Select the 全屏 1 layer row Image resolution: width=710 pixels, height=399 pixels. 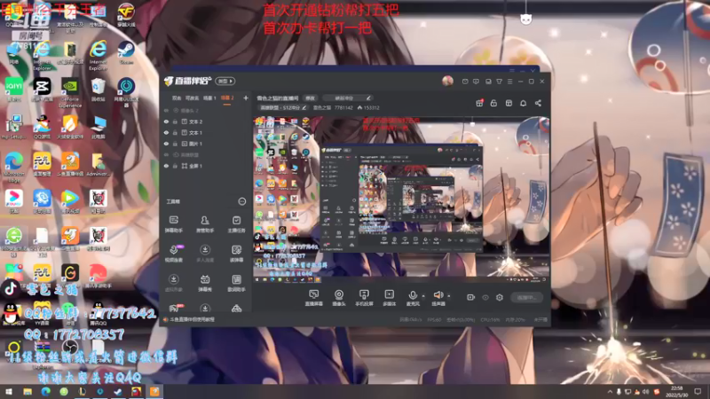click(x=206, y=166)
